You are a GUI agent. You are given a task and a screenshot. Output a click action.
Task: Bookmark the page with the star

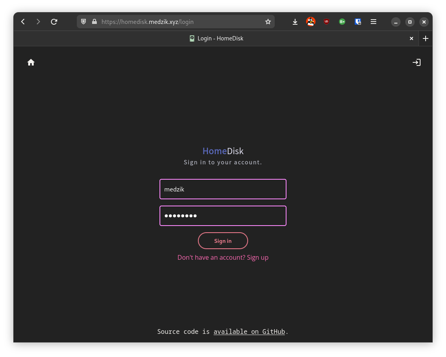point(268,22)
